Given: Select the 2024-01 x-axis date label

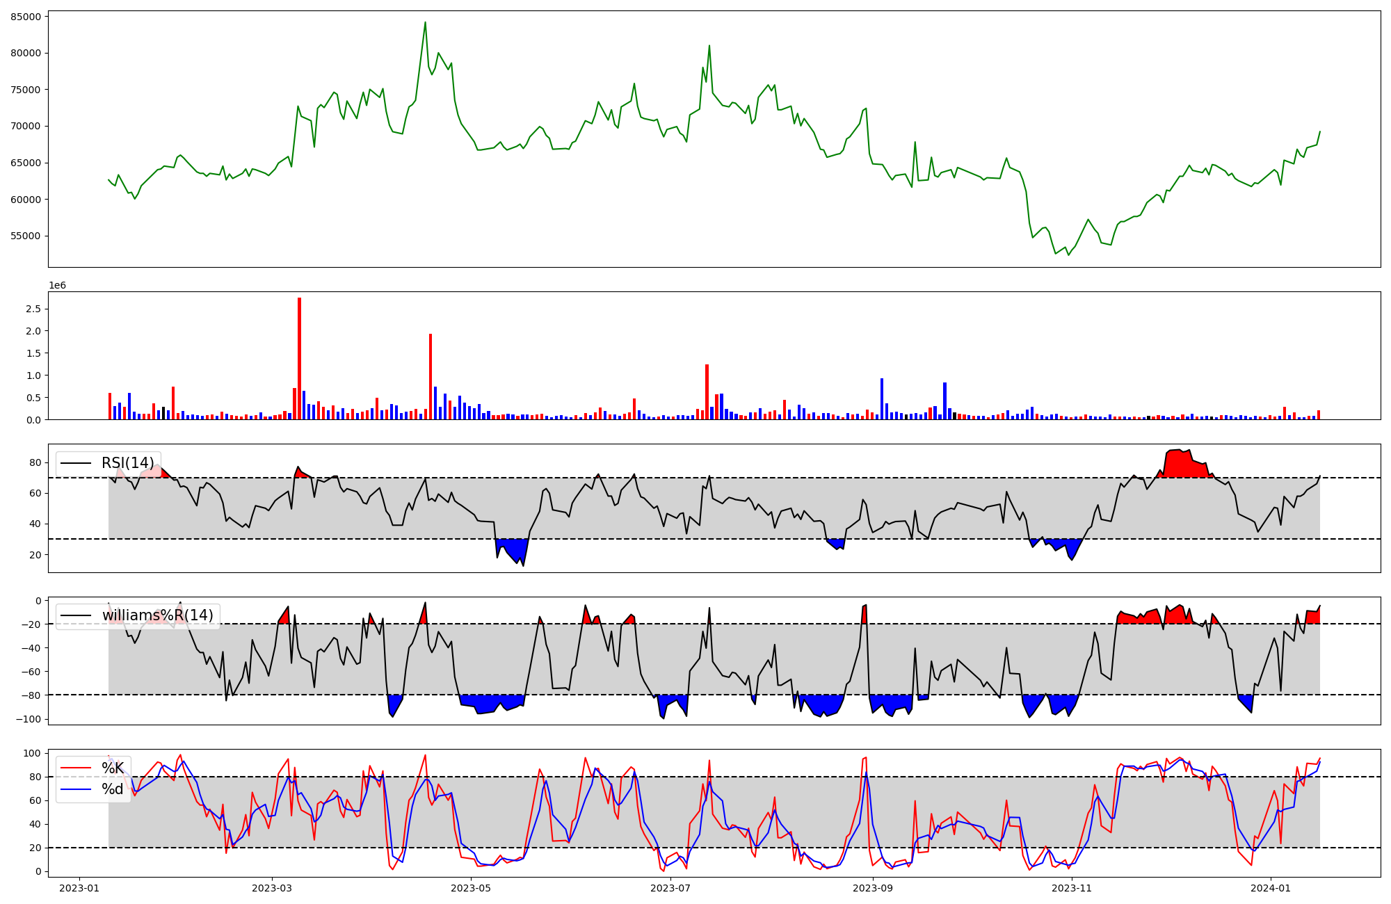Looking at the screenshot, I should [x=1271, y=888].
